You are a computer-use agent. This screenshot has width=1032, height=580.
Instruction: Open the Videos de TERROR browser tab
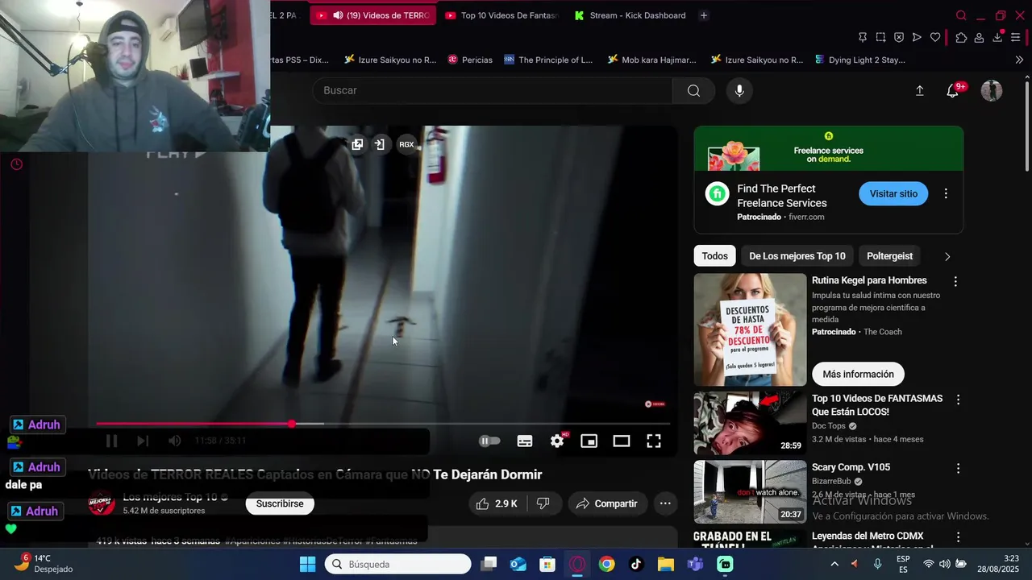coord(372,15)
